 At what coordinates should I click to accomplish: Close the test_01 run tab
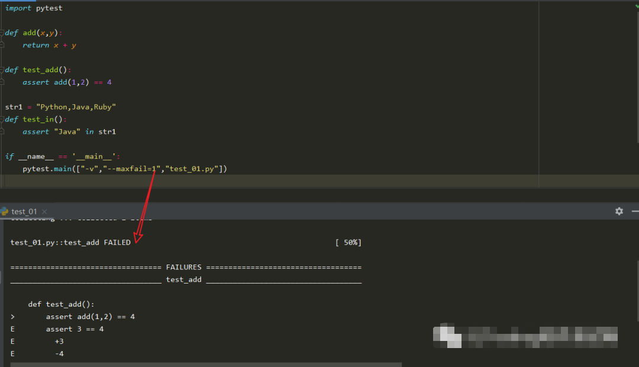tap(44, 212)
